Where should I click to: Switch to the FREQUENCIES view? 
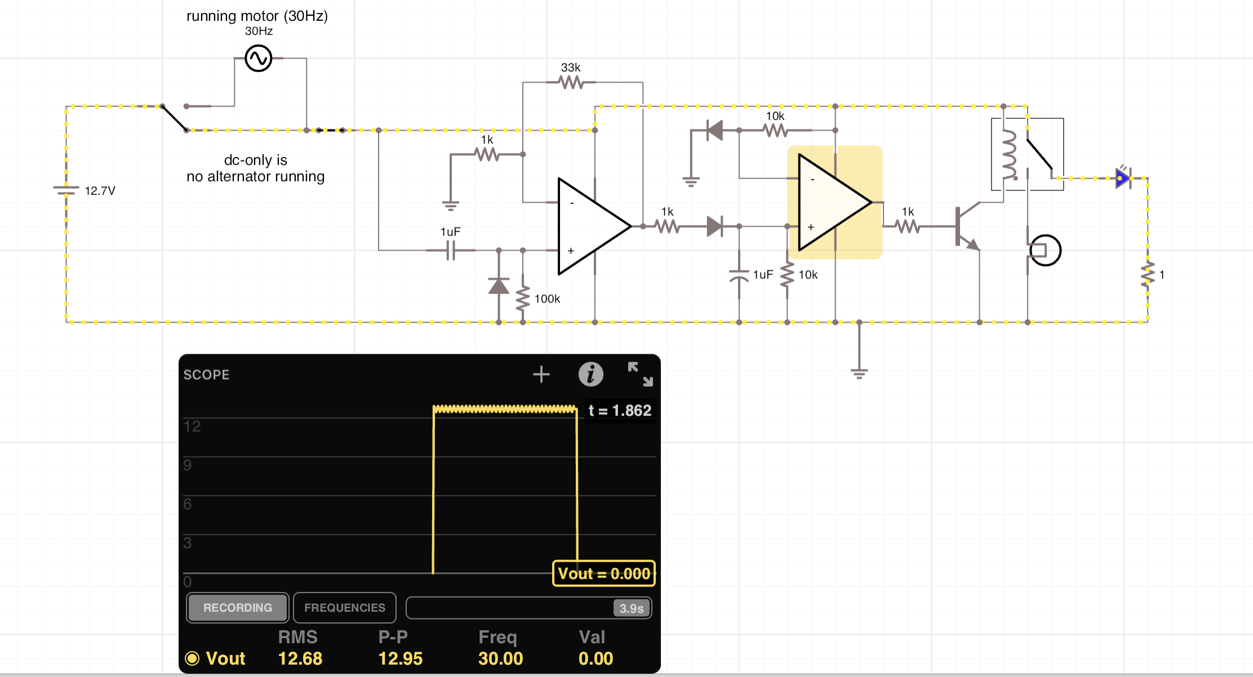(x=344, y=608)
